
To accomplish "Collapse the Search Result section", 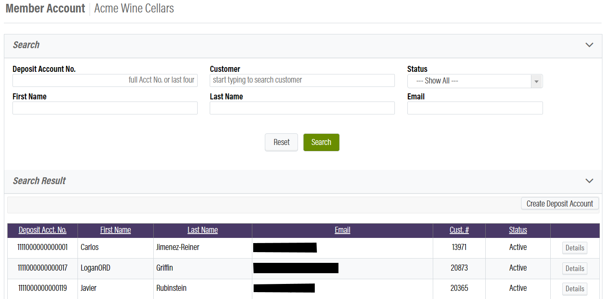I will coord(589,181).
